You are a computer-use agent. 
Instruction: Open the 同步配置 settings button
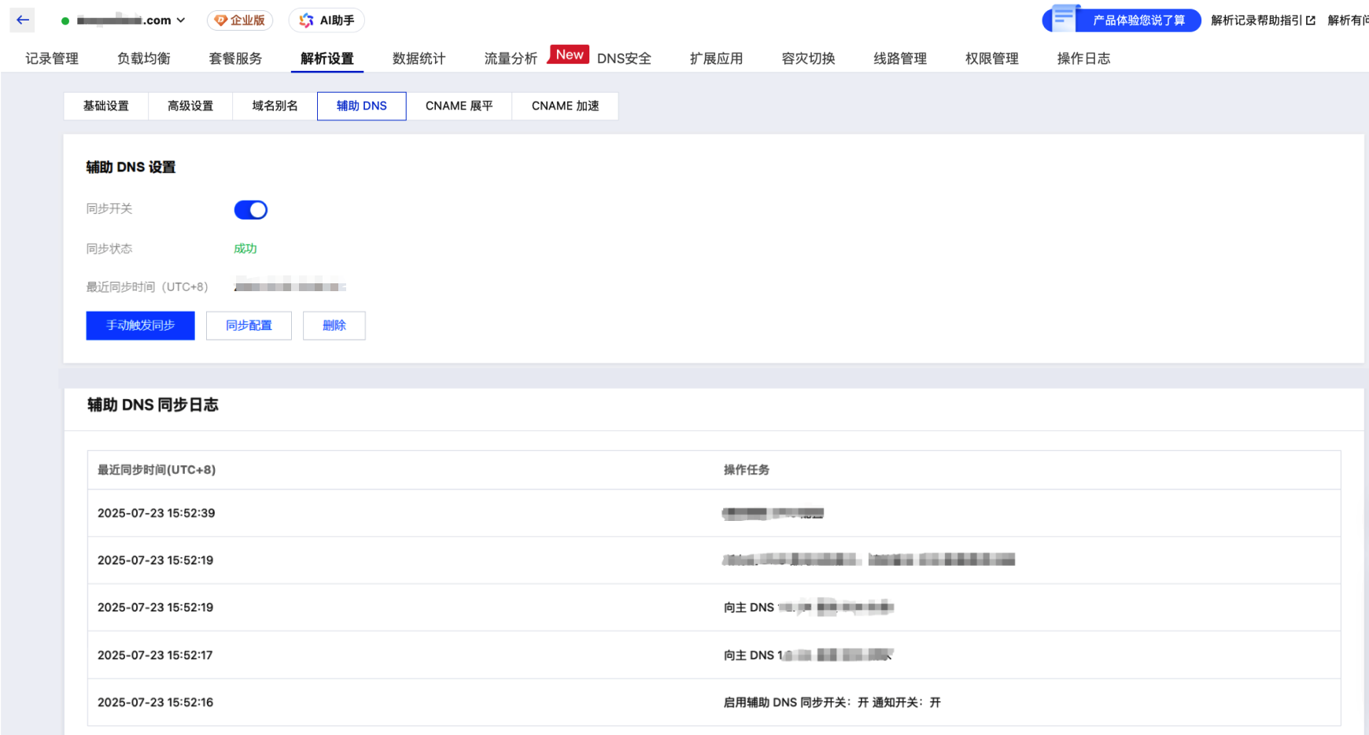pyautogui.click(x=249, y=326)
